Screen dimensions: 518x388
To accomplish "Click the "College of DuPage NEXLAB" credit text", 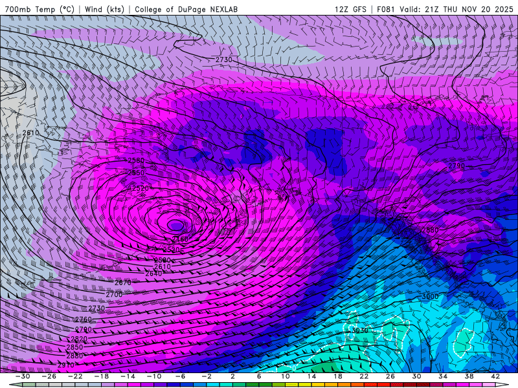I will click(x=186, y=9).
